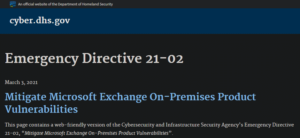Open the cyber.dhs.gov site title link
Viewport: 300px width, 138px height.
[40, 21]
